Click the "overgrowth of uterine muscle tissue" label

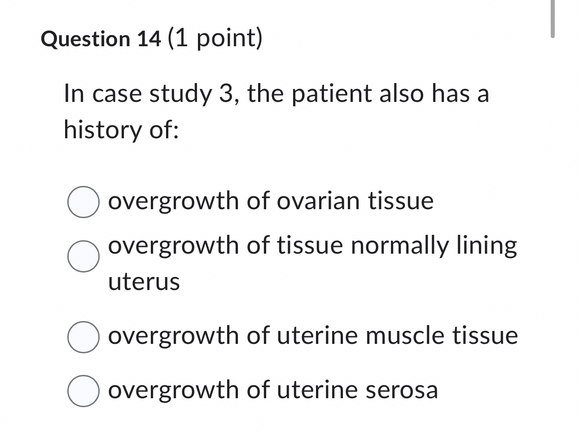(312, 336)
